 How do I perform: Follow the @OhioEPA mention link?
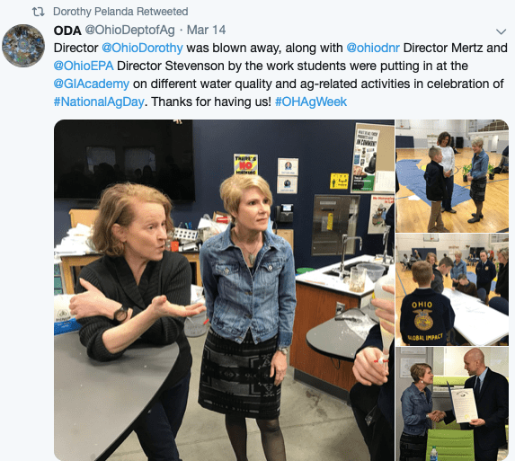pyautogui.click(x=84, y=66)
